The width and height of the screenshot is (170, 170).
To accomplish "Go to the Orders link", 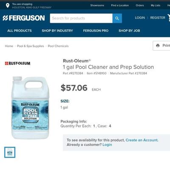I will (140, 6).
